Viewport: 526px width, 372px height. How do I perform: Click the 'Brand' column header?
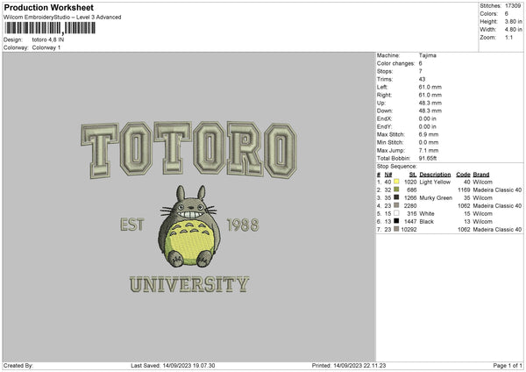(x=481, y=175)
